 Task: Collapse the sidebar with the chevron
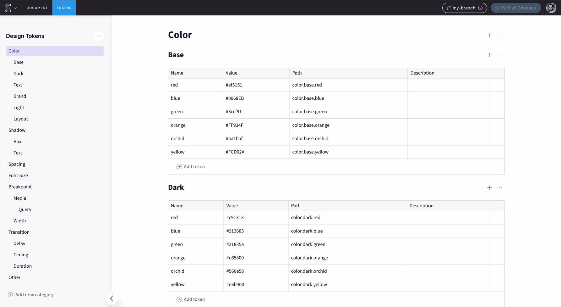click(112, 298)
